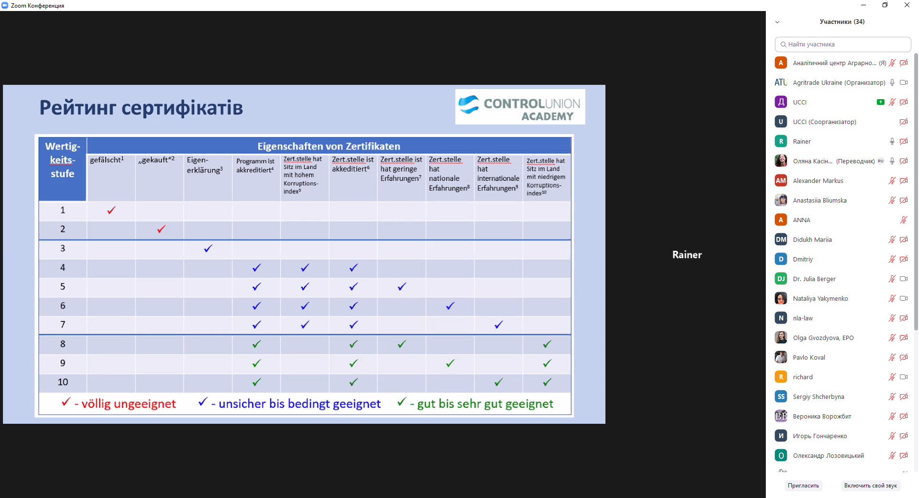Click 'unsicher bis bedingt geeignet' legend text
This screenshot has width=919, height=498.
coord(300,404)
